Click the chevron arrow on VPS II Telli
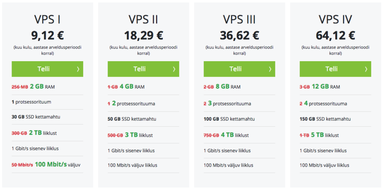The width and height of the screenshot is (384, 190). (x=174, y=69)
